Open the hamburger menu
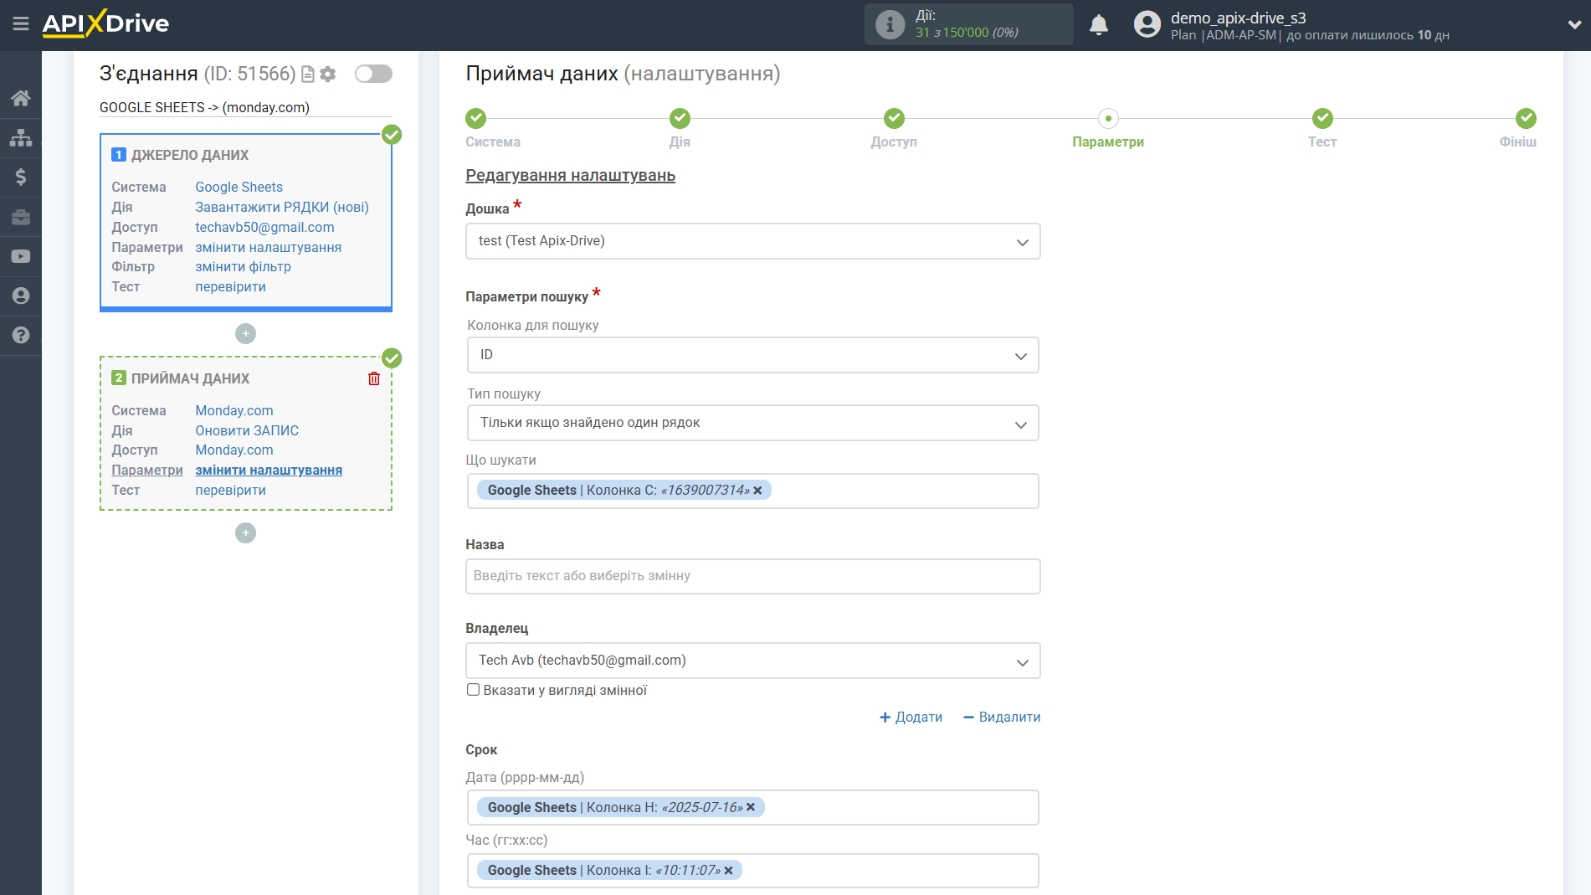Viewport: 1591px width, 895px height. [21, 24]
